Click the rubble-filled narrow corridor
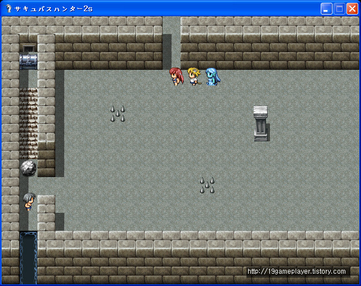The image size is (361, 286). (x=28, y=123)
